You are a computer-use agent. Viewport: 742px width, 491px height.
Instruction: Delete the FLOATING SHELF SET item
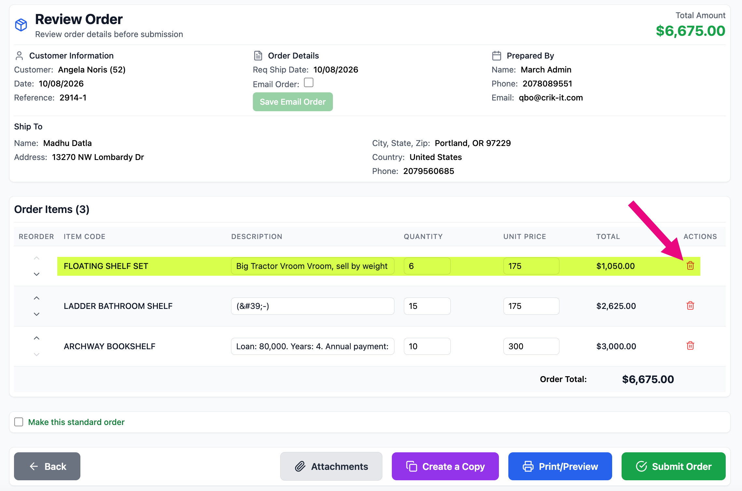tap(690, 266)
